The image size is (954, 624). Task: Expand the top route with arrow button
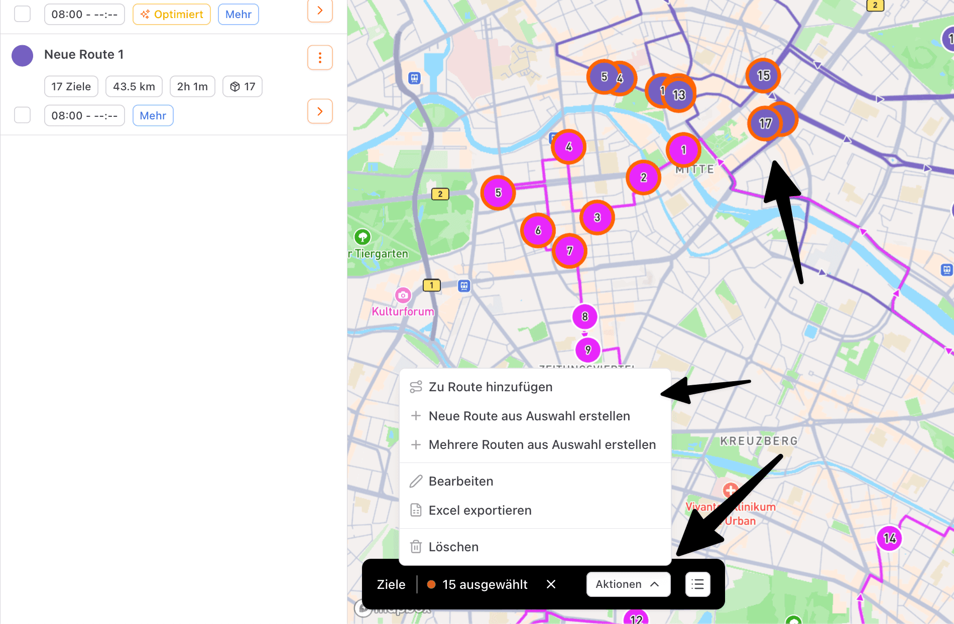point(320,11)
